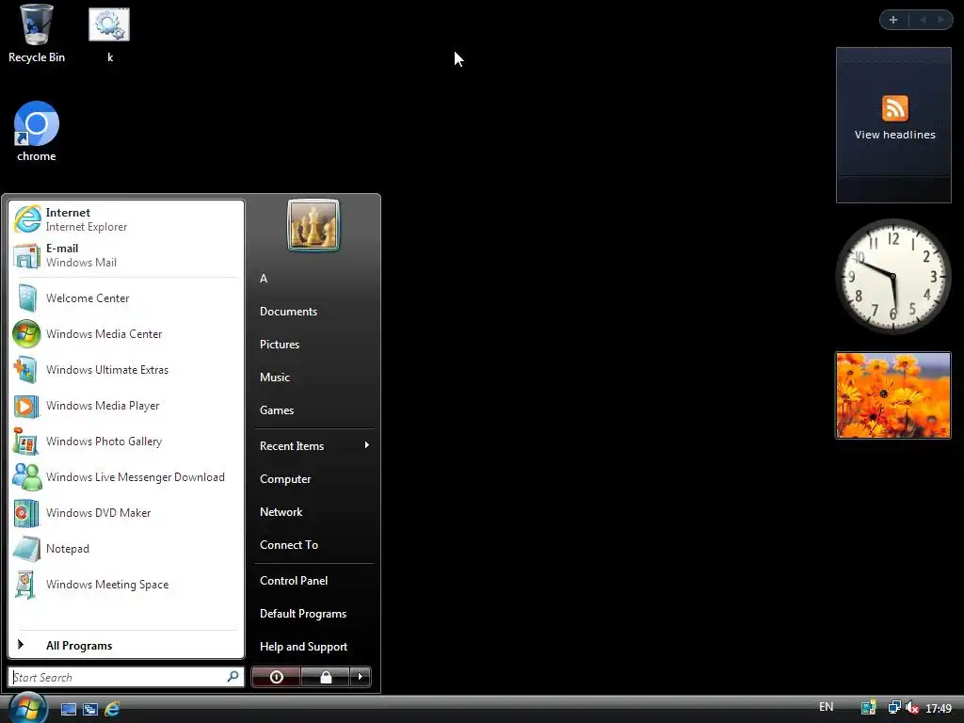Expand All Programs list
Image resolution: width=964 pixels, height=723 pixels.
click(x=126, y=646)
